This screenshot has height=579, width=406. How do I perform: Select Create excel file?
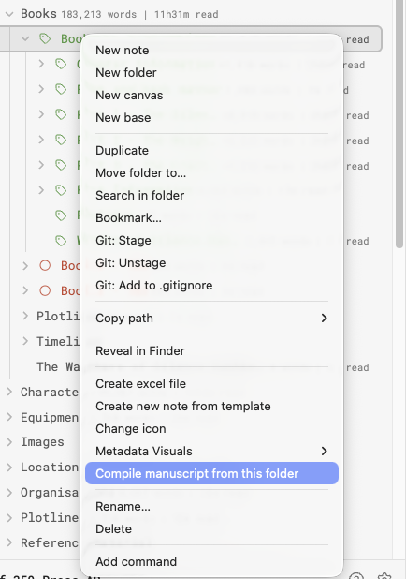point(211,384)
